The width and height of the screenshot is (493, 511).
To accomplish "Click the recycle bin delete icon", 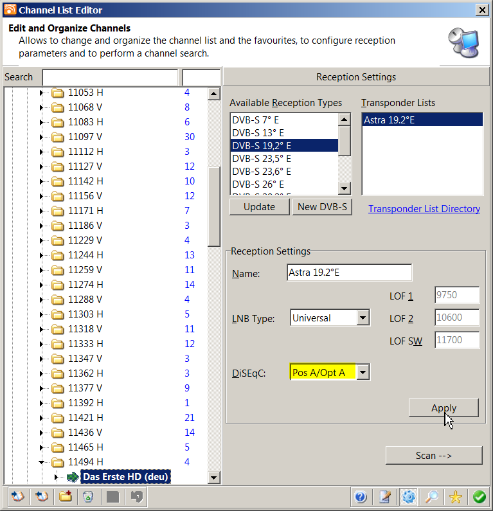I will click(88, 496).
